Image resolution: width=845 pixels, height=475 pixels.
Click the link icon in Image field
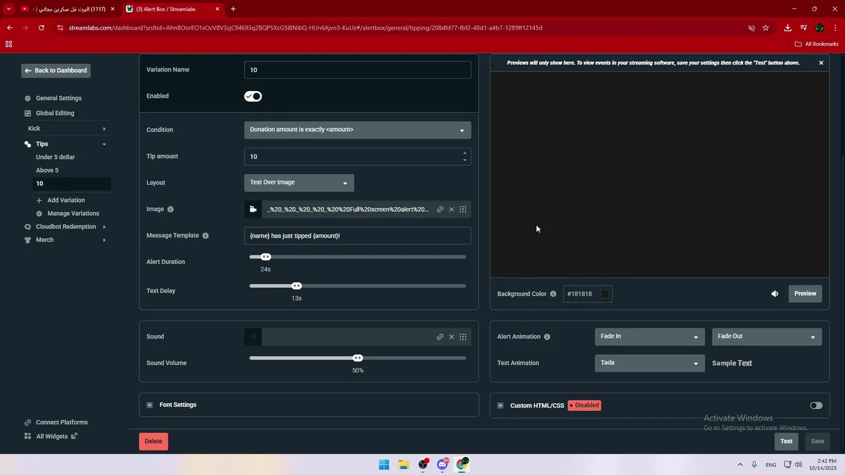[x=440, y=209]
